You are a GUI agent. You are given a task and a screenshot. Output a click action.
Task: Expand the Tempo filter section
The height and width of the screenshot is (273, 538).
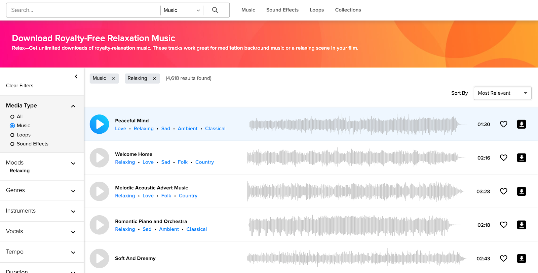[x=73, y=253]
